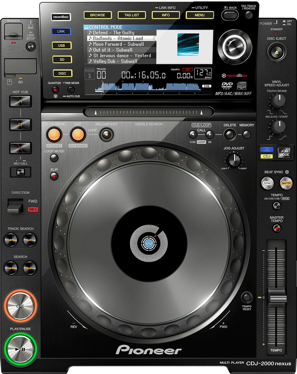
Task: Change TEMPO range button
Action: (277, 206)
